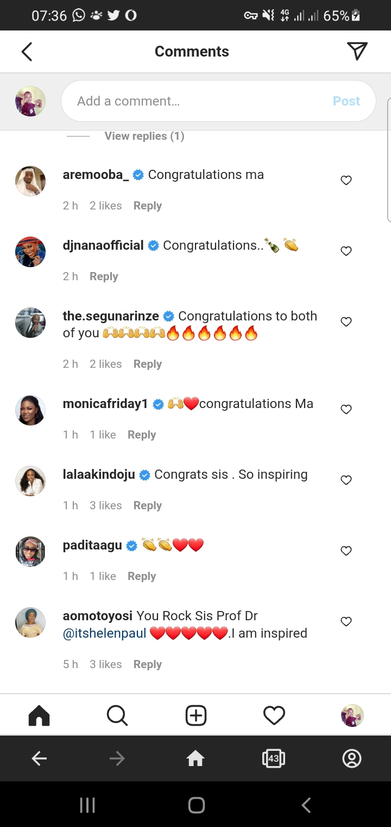The image size is (391, 827).
Task: Open browser tabs counter showing 43
Action: (x=273, y=758)
